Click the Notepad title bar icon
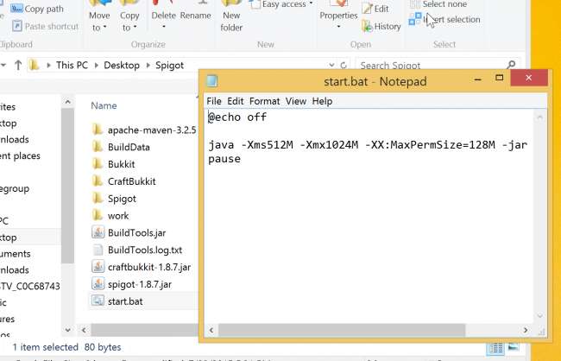This screenshot has width=561, height=361. (212, 81)
